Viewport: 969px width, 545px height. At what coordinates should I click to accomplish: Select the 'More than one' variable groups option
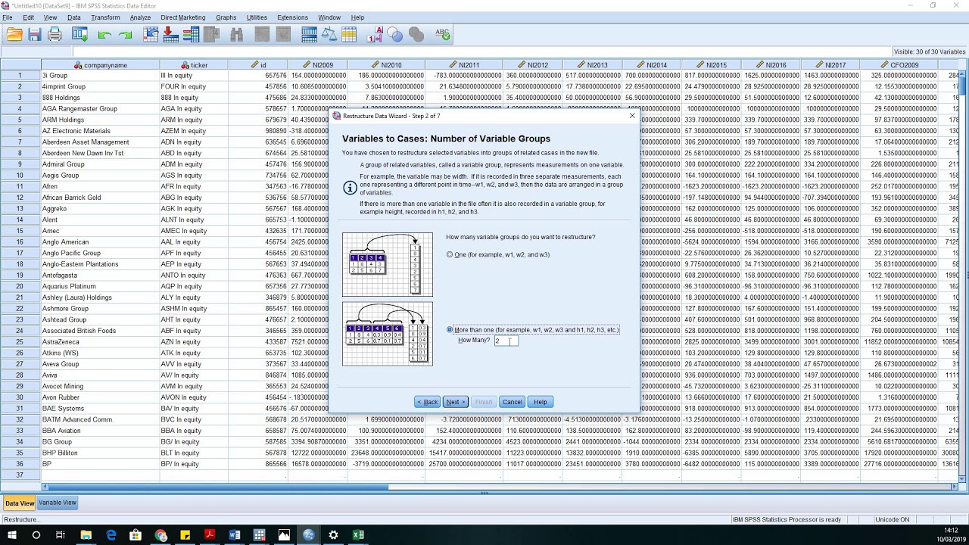(533, 330)
